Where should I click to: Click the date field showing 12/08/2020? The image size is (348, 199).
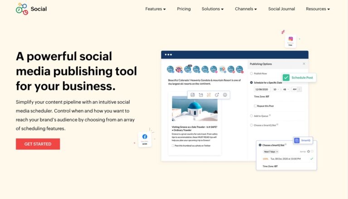(x=262, y=89)
